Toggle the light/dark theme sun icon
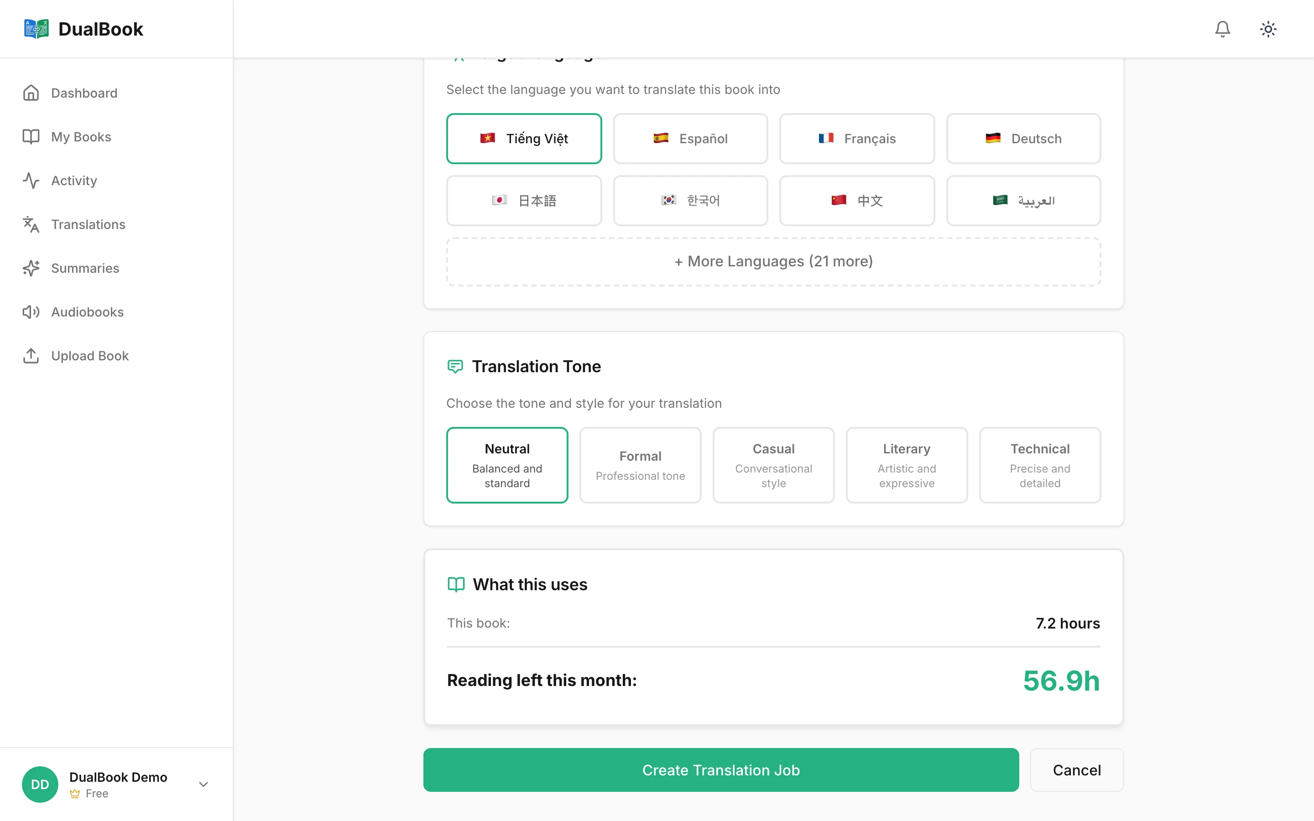 1268,29
